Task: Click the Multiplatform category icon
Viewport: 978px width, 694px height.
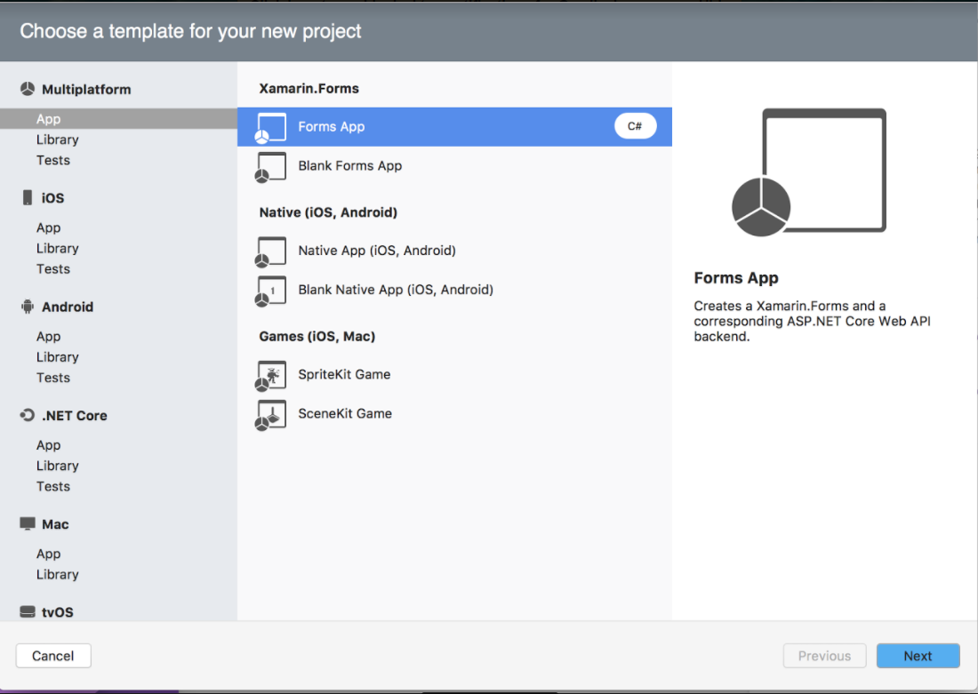Action: [x=28, y=89]
